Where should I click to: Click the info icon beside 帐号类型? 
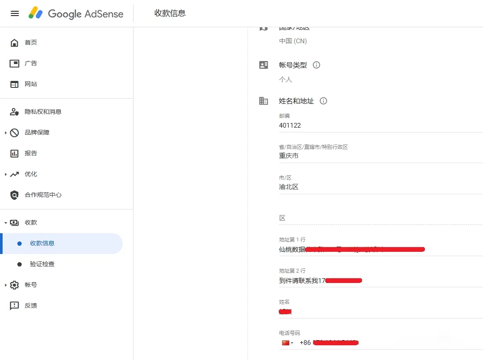click(x=316, y=65)
